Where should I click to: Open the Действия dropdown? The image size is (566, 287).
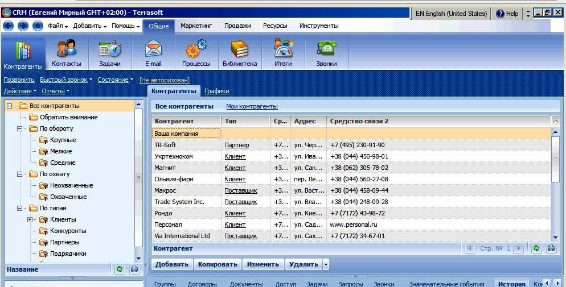[20, 91]
